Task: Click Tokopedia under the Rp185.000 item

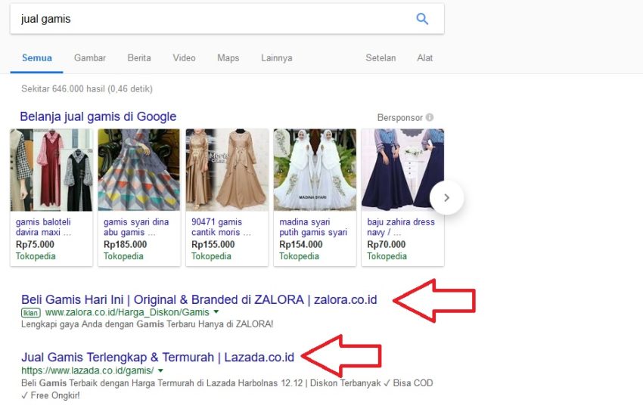Action: [x=123, y=256]
